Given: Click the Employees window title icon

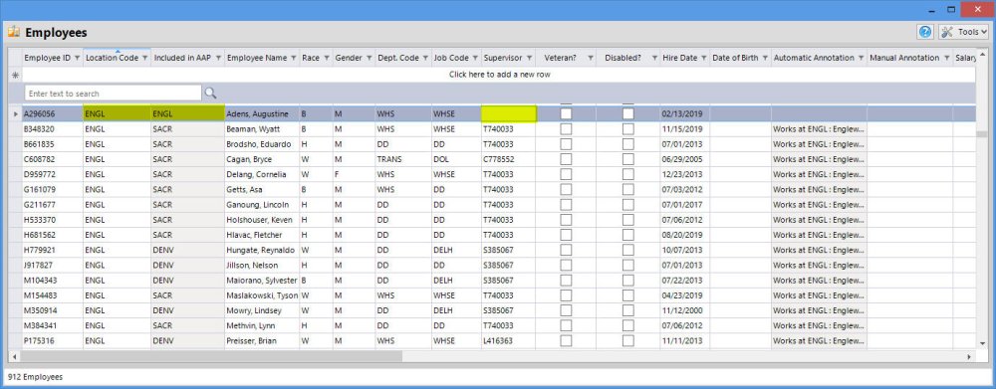Looking at the screenshot, I should click(x=13, y=32).
